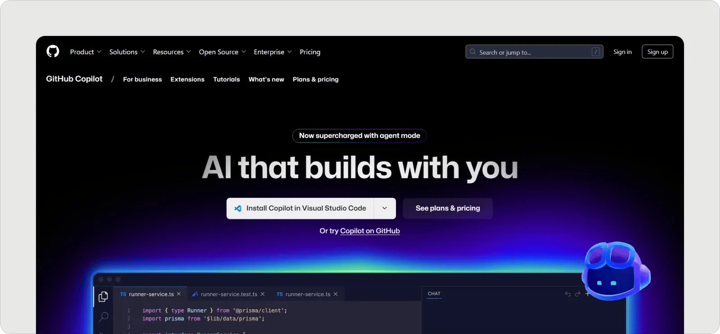Select the CHAT panel tab
720x334 pixels.
(434, 294)
